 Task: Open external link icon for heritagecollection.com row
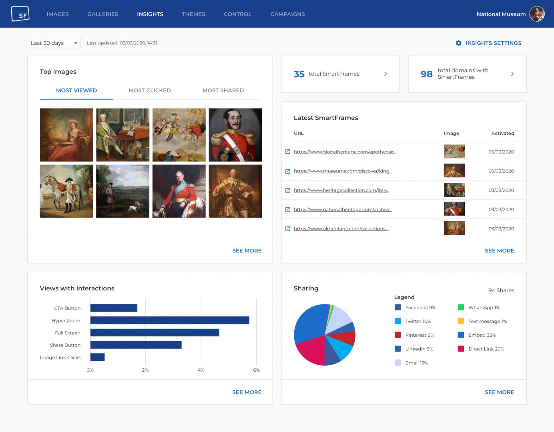[287, 190]
